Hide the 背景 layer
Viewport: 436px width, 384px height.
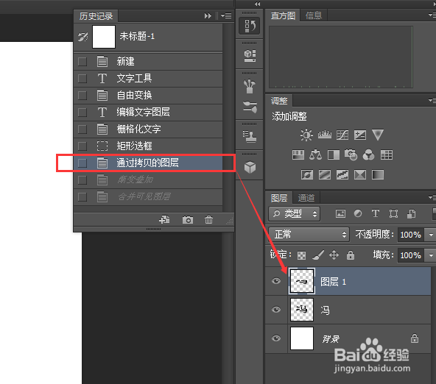pos(276,338)
